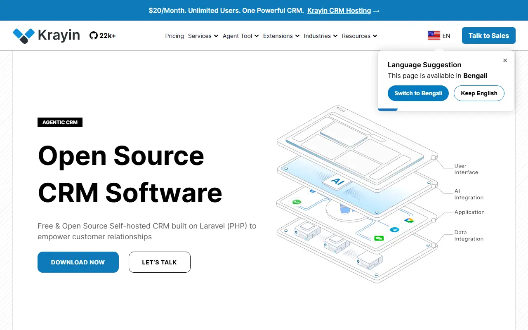Screen dimensions: 528x330
Task: Click the Data Integration diagram label
Action: pyautogui.click(x=469, y=236)
